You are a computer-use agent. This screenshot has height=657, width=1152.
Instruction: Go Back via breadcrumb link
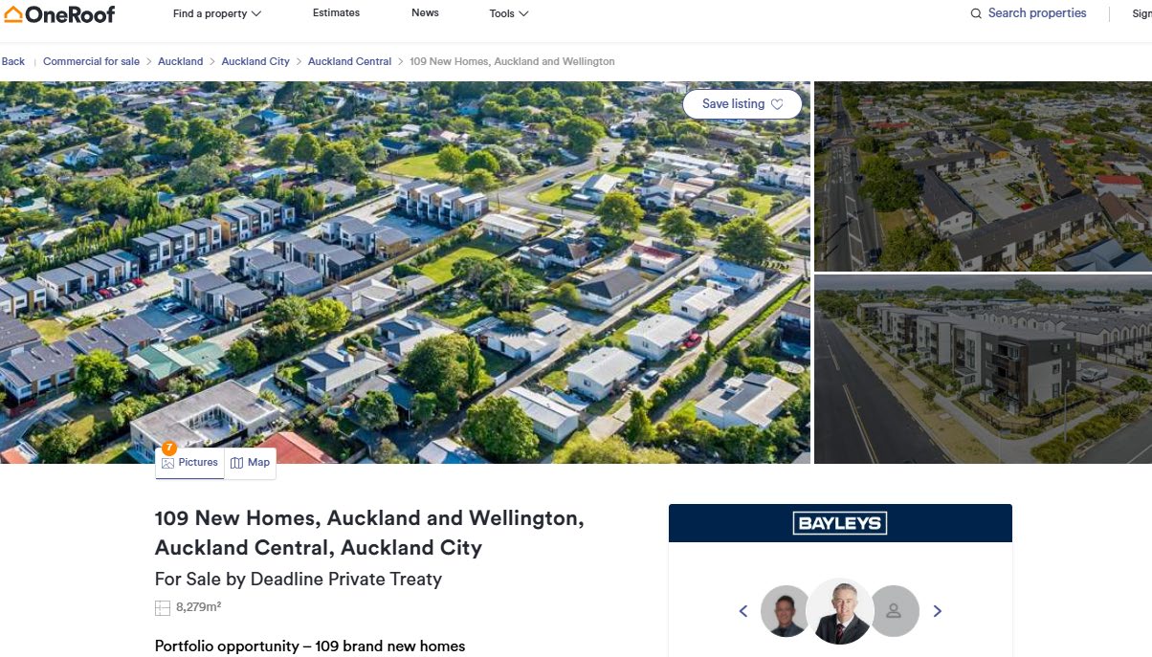[13, 61]
